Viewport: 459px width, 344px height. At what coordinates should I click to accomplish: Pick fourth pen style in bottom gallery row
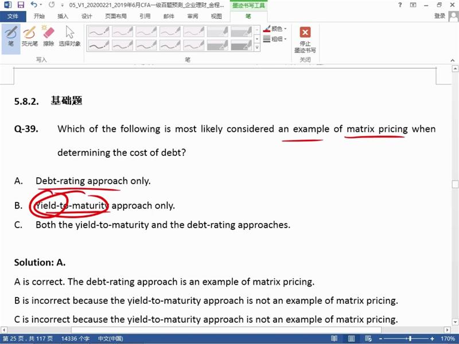[x=170, y=45]
